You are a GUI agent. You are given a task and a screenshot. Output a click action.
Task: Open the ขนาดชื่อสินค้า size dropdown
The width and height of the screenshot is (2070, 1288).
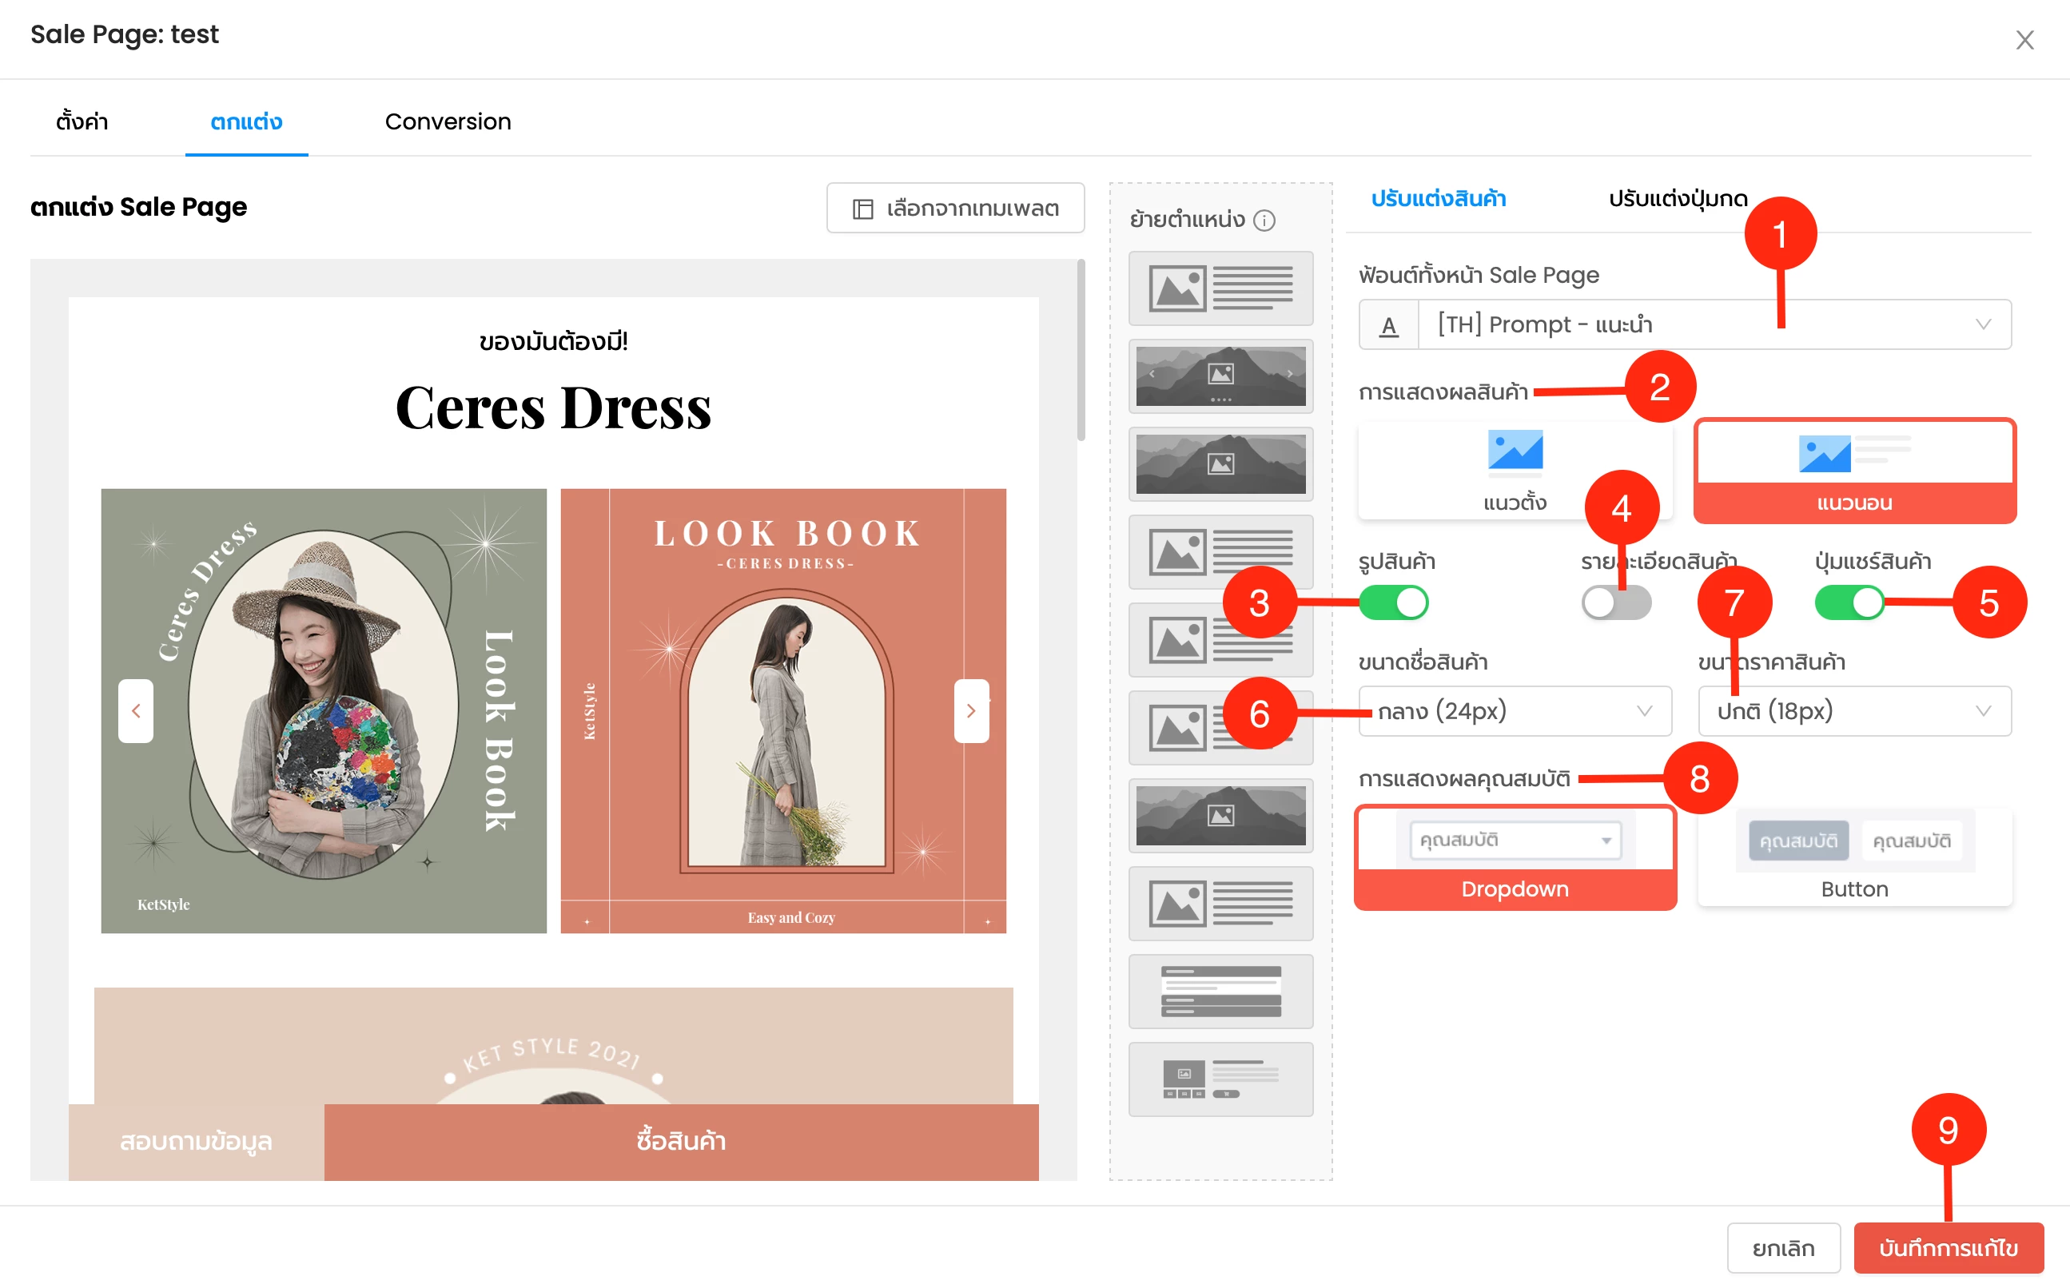(x=1515, y=710)
